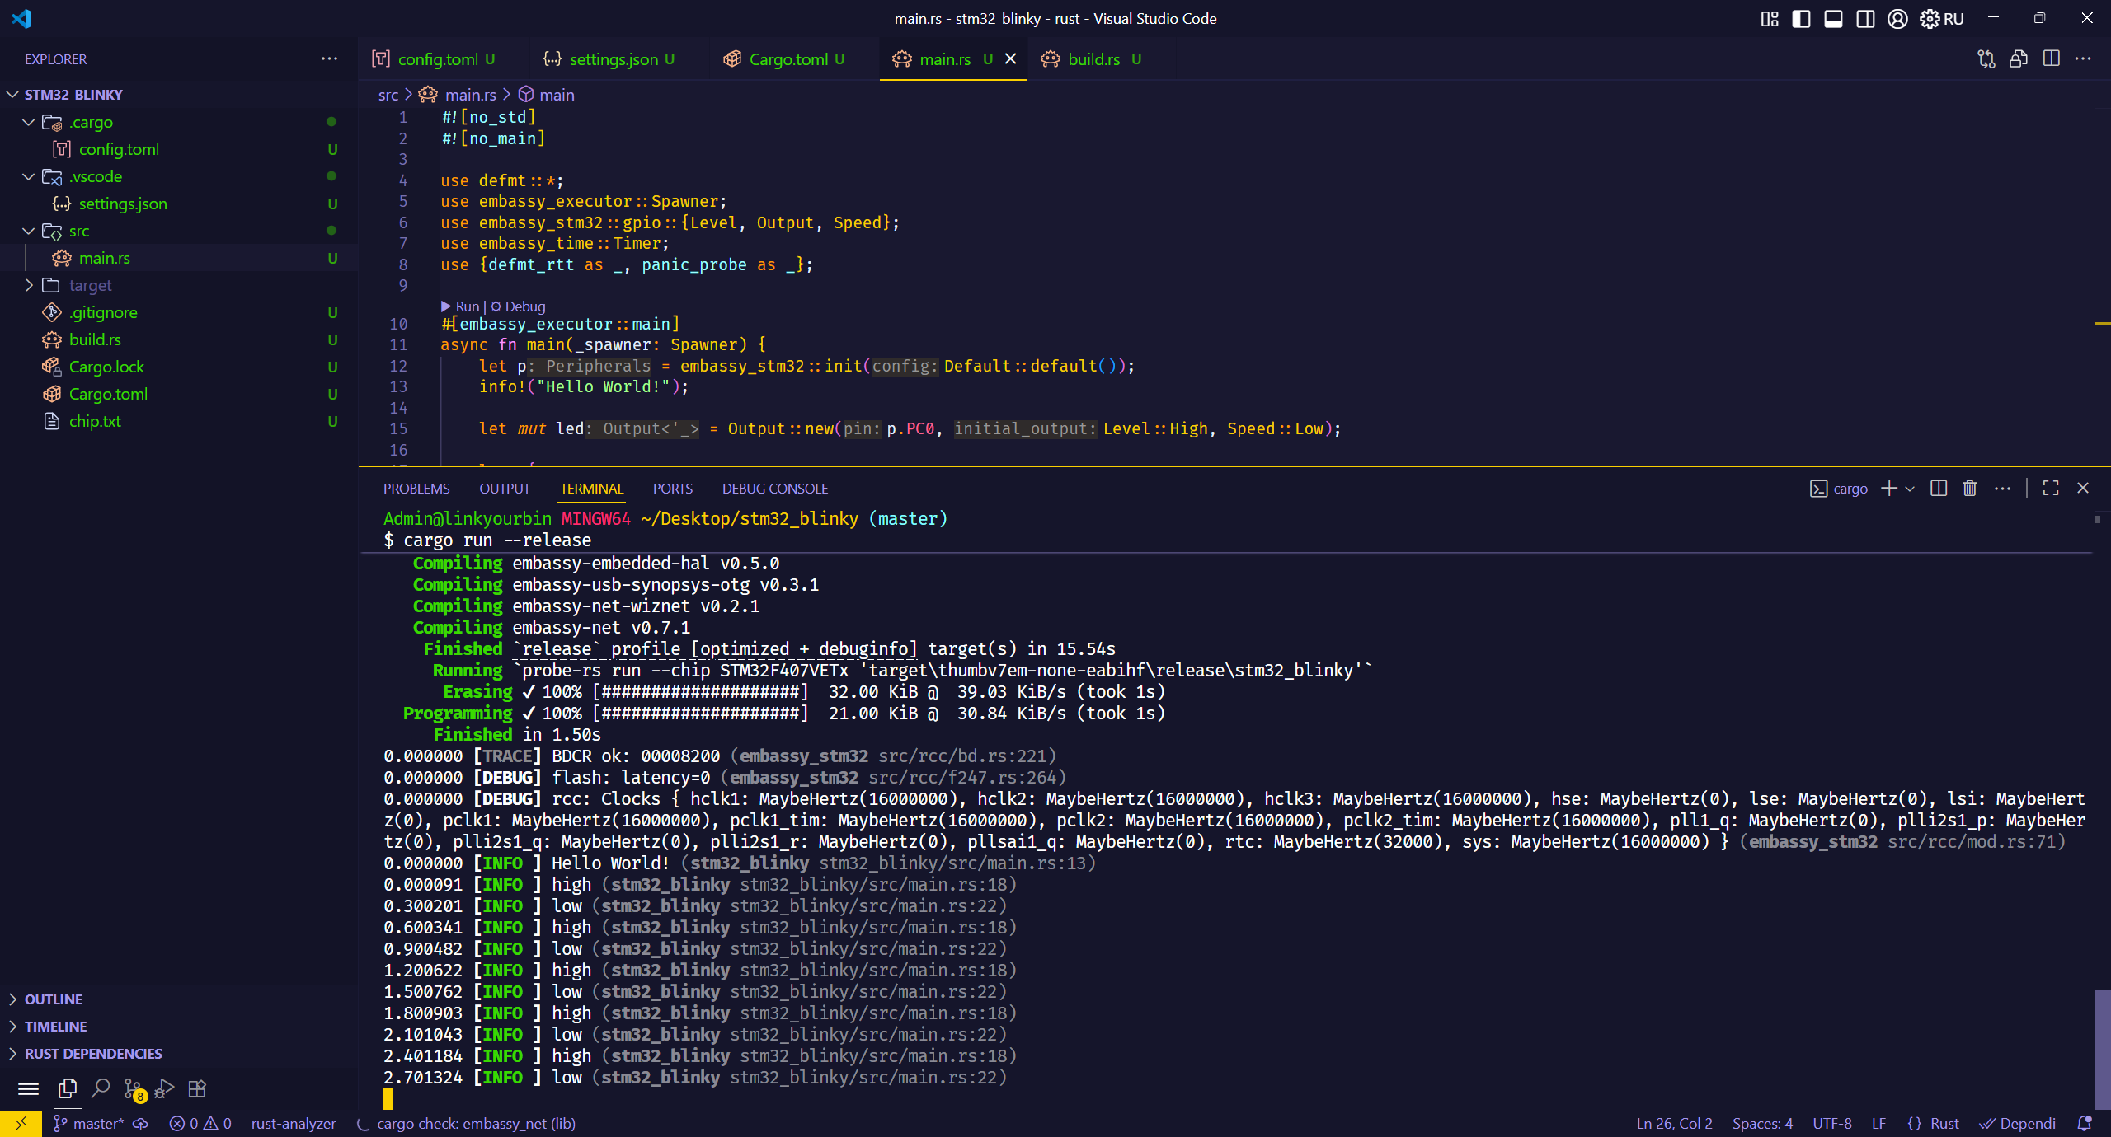2111x1137 pixels.
Task: Click rust-analyzer in the status bar
Action: point(294,1124)
